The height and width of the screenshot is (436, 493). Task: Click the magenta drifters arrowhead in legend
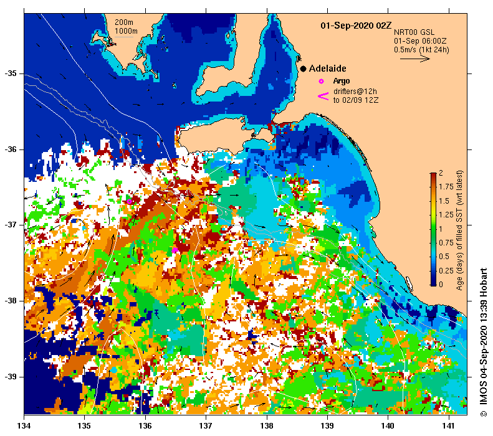[x=323, y=97]
